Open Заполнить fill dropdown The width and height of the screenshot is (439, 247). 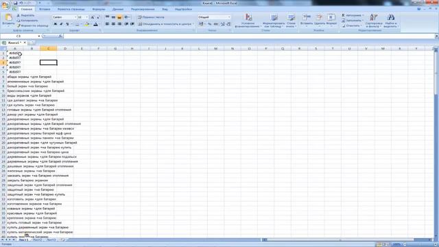[353, 21]
